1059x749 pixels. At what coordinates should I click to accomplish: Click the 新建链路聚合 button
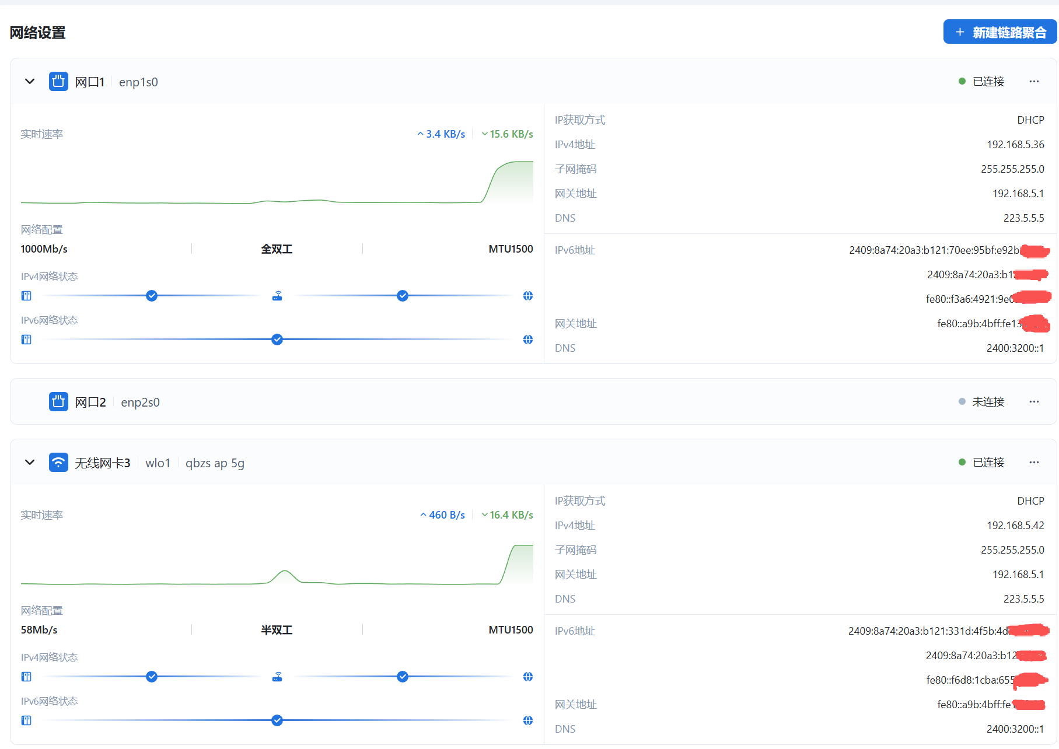pos(1000,32)
